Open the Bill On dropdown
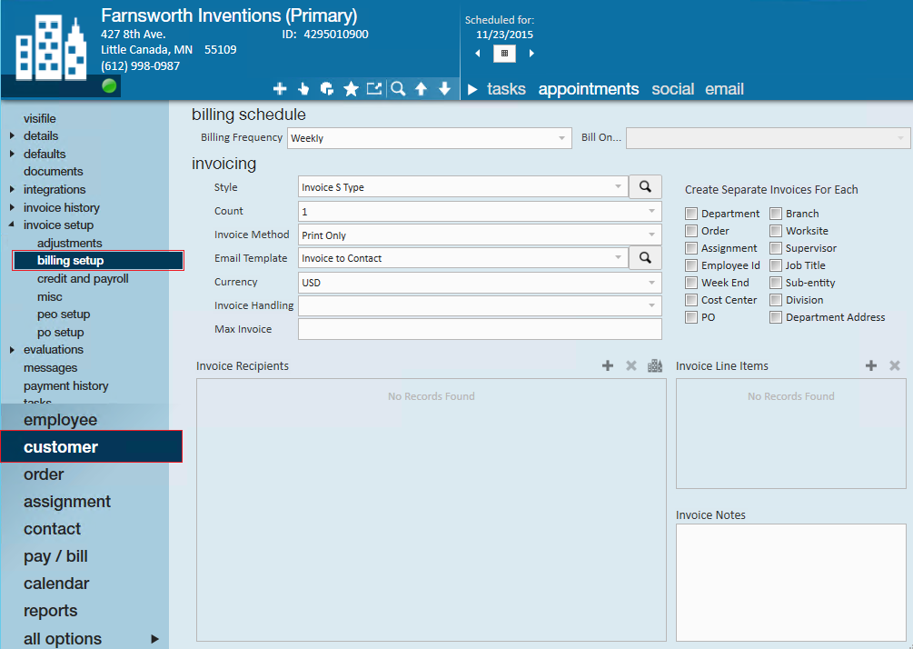Viewport: 913px width, 649px height. (x=768, y=138)
